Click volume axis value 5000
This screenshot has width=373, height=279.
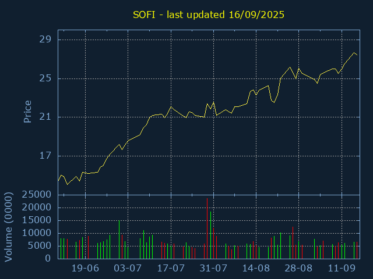pos(40,246)
